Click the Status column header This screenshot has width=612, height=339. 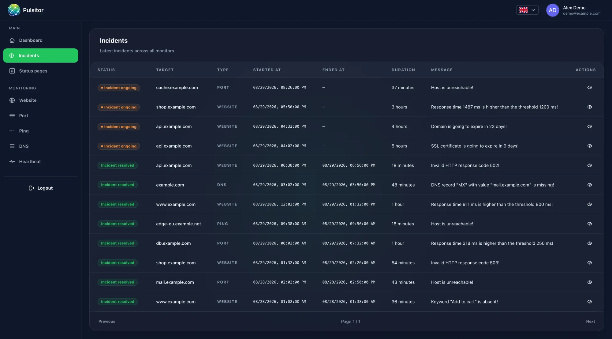106,70
